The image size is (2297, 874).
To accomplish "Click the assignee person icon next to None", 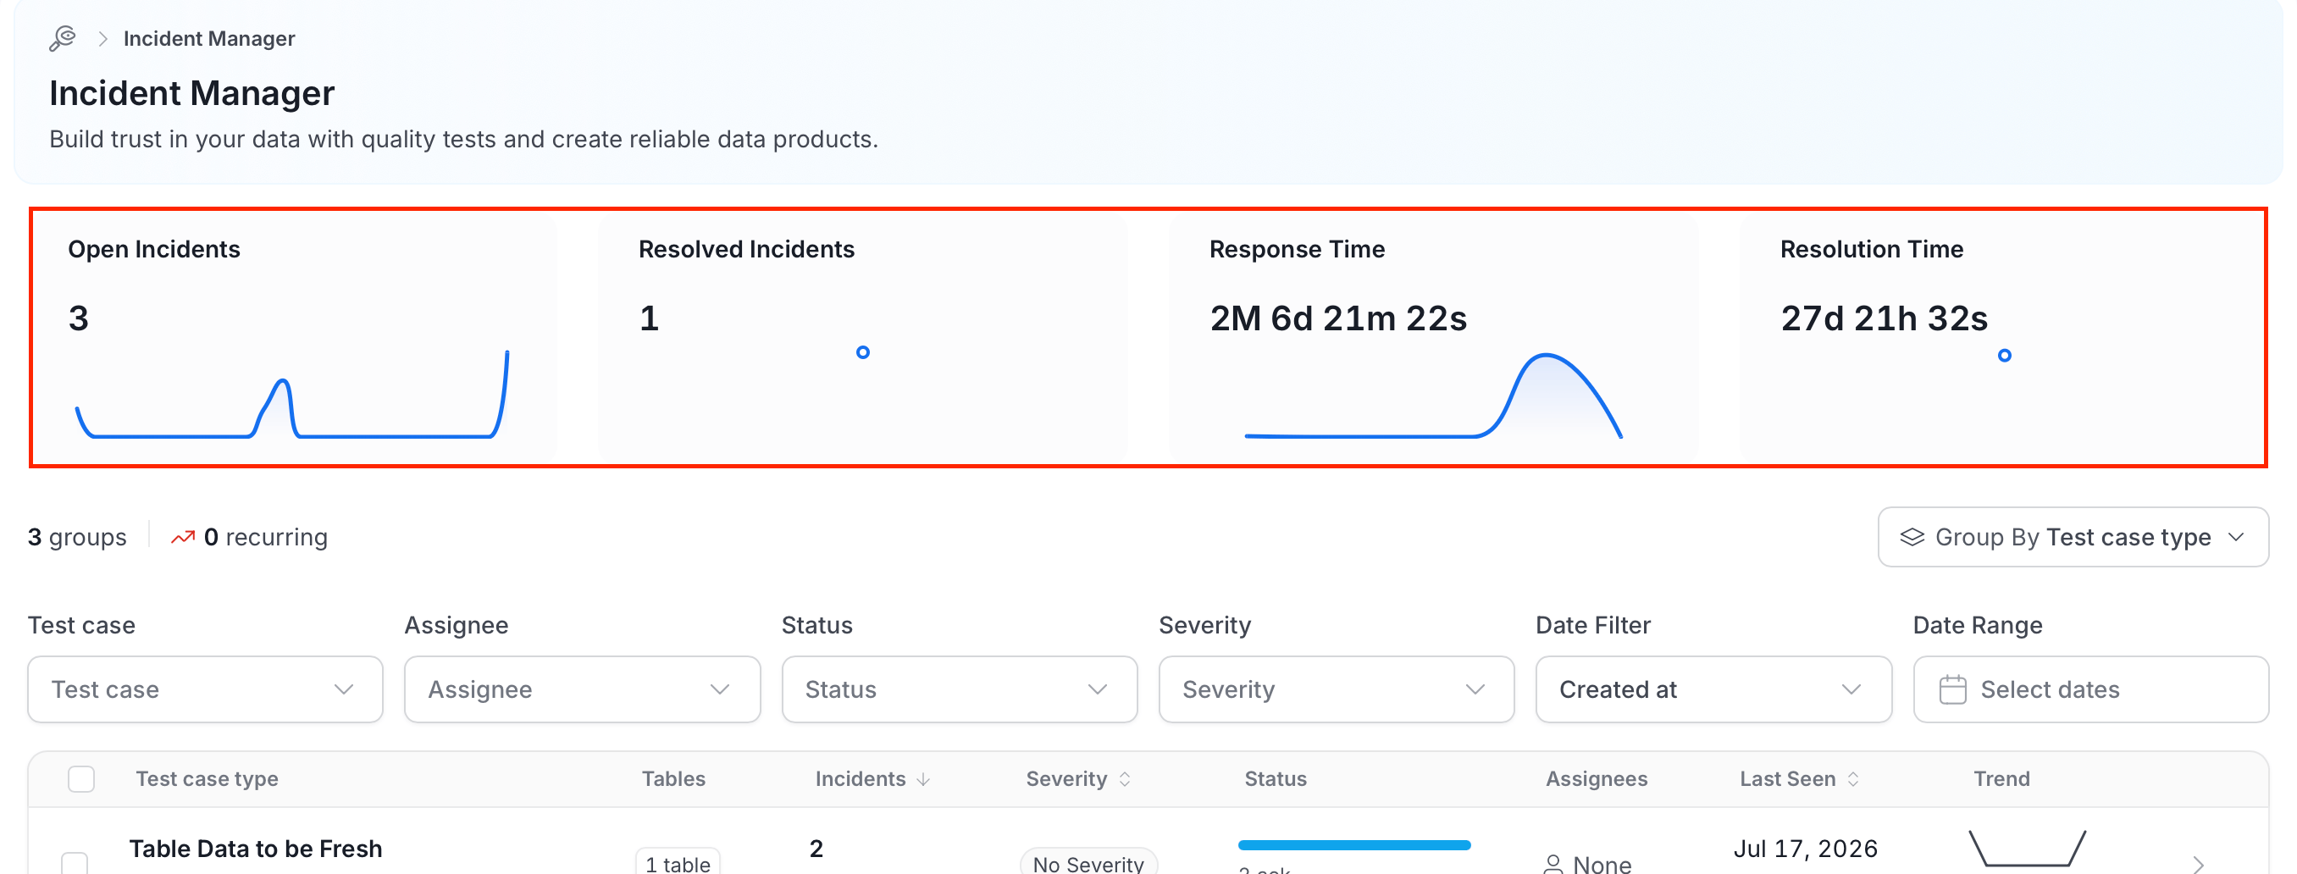I will click(1553, 863).
